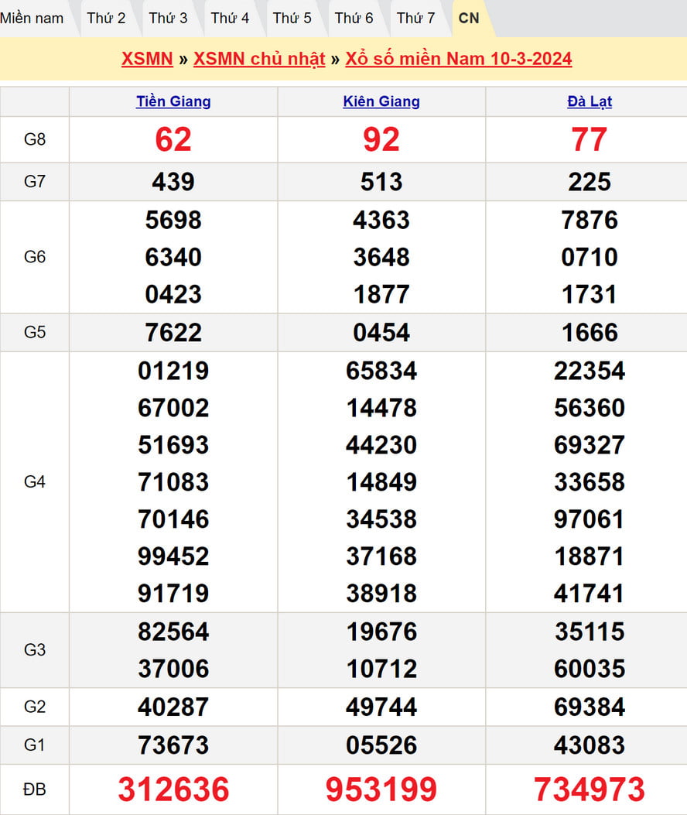Open the Miền nam tab

coord(32,18)
